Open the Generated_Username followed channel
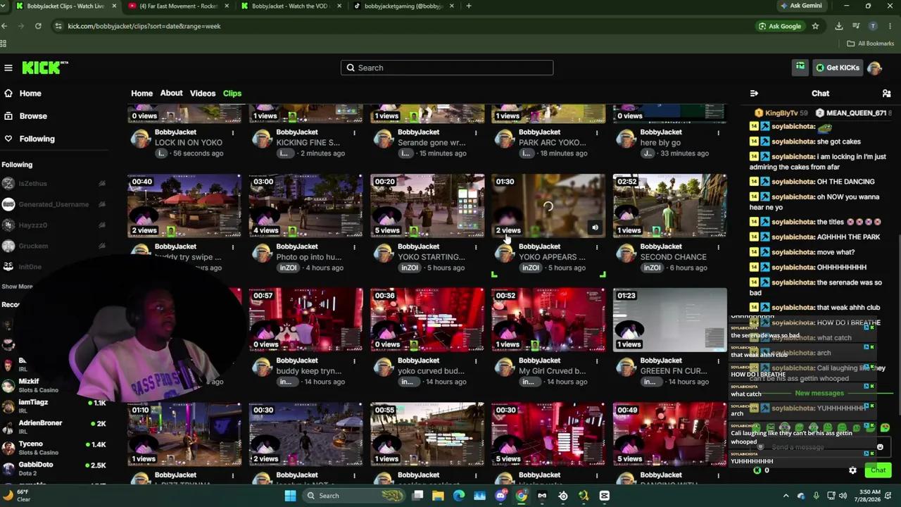Viewport: 901px width, 507px height. click(53, 204)
